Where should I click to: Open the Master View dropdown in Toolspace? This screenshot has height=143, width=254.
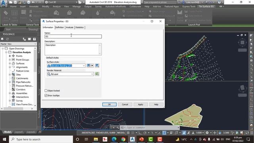point(18,44)
